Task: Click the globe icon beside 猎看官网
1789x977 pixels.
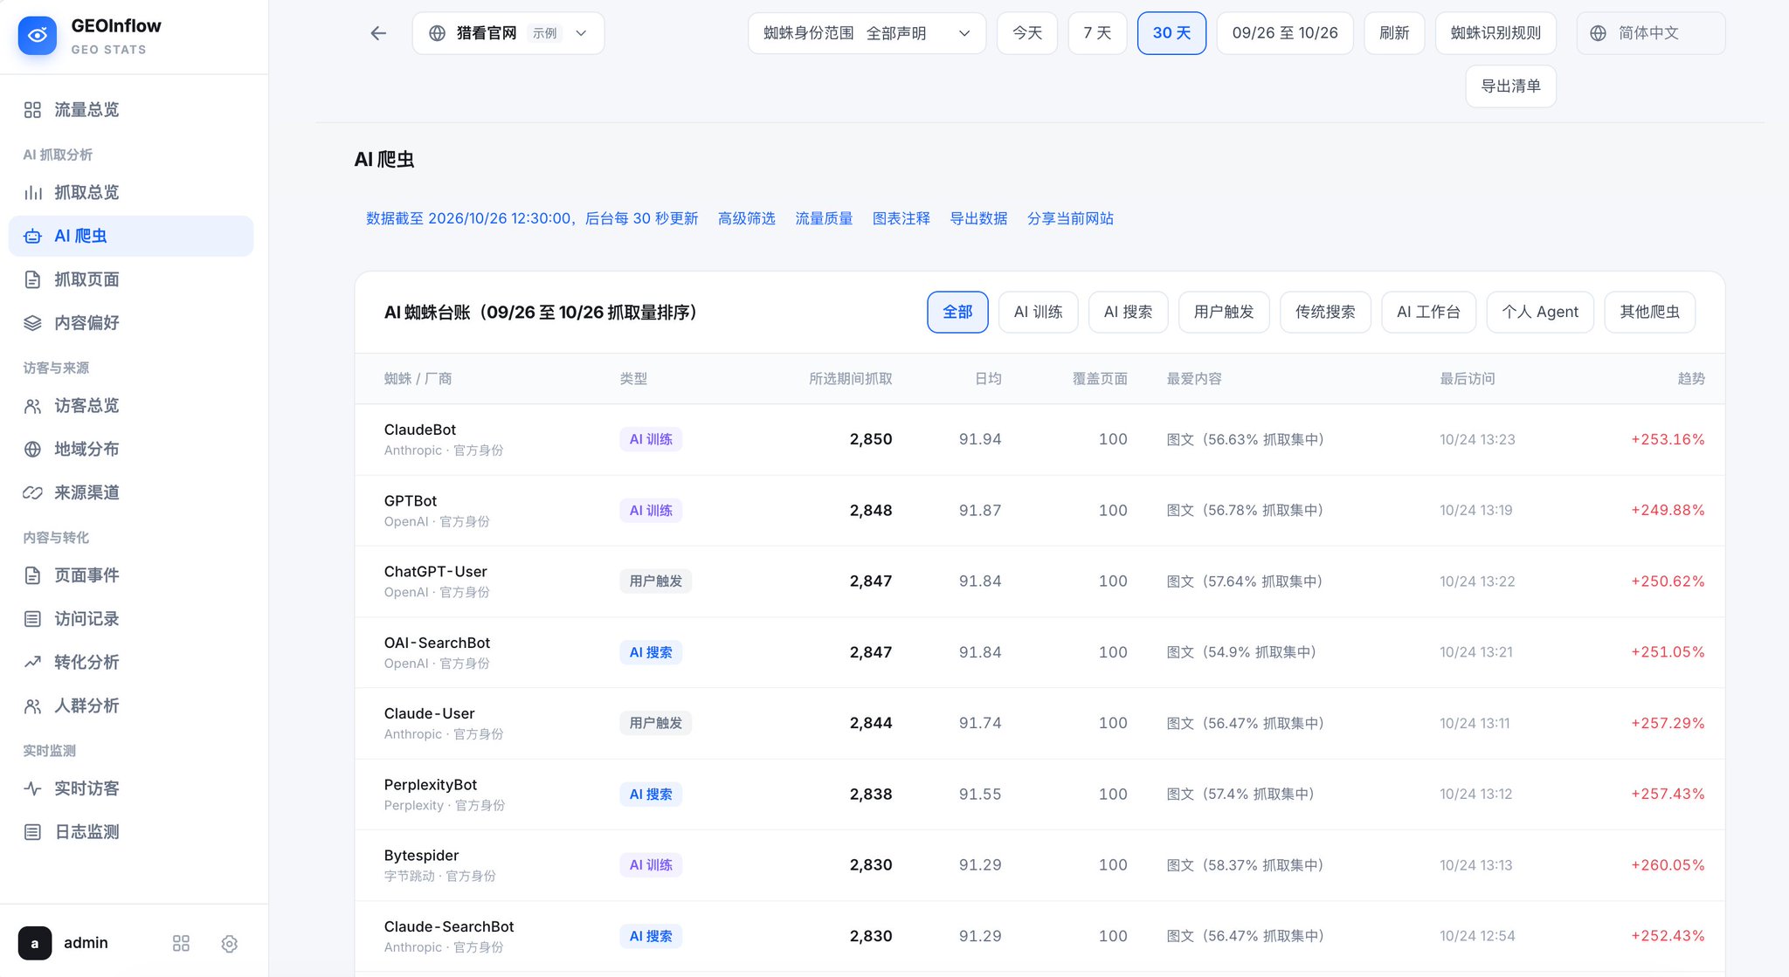Action: [x=438, y=33]
